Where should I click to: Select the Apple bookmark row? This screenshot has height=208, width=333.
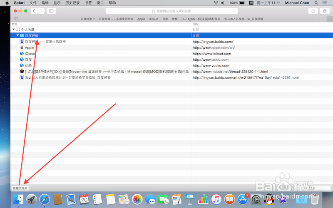pos(171,47)
